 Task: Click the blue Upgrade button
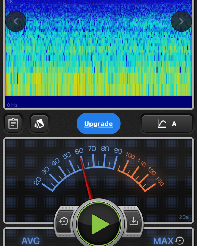pyautogui.click(x=98, y=124)
